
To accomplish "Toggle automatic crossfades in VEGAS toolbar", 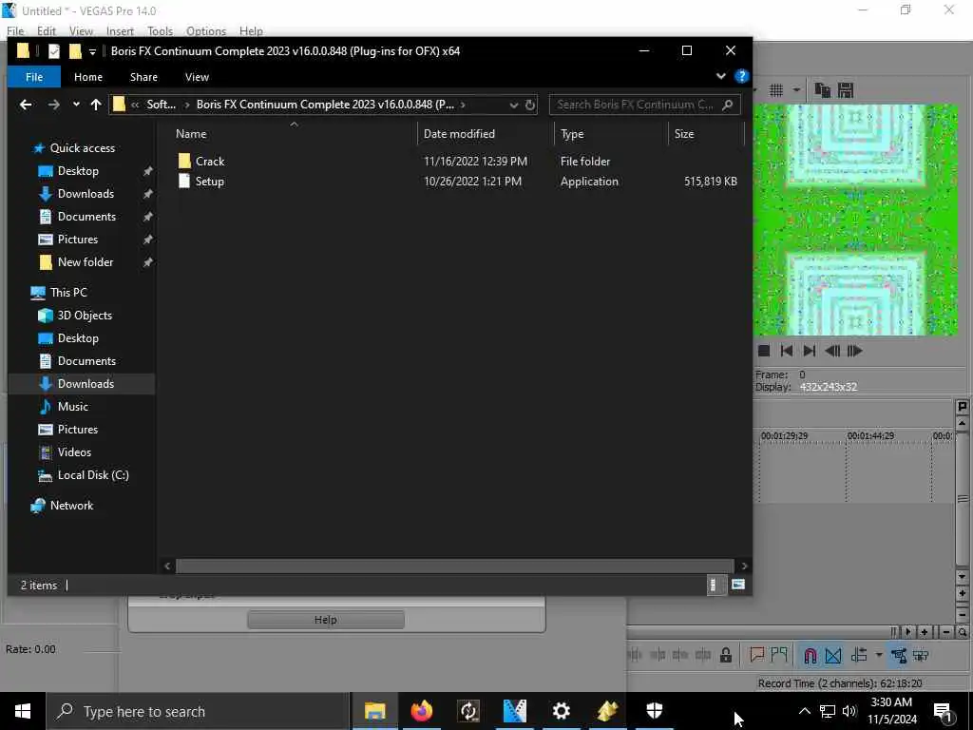I will 833,656.
